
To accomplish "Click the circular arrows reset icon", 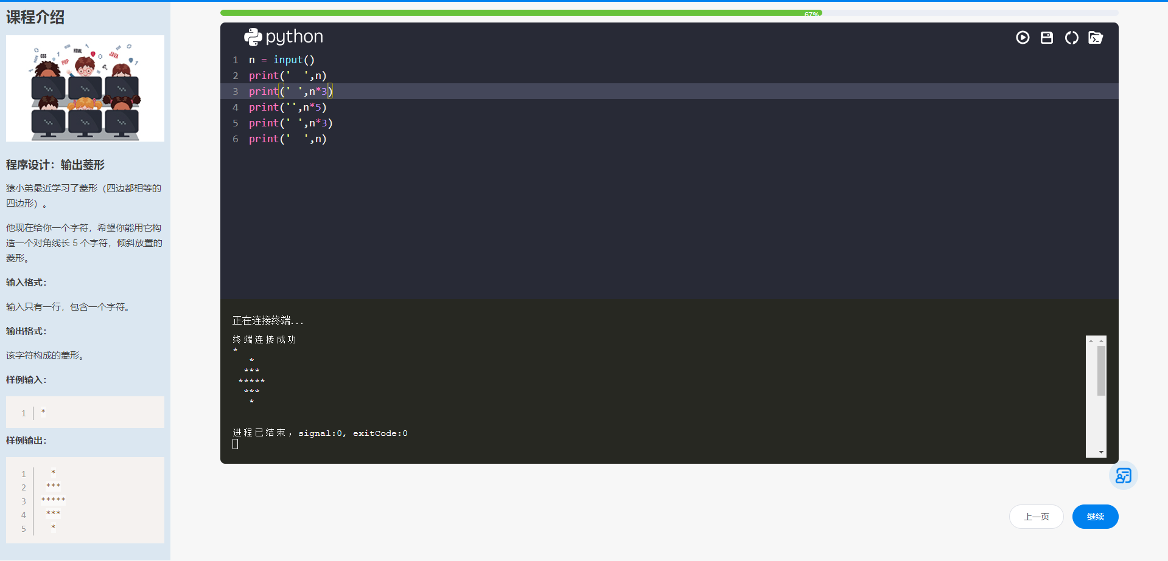I will tap(1071, 38).
